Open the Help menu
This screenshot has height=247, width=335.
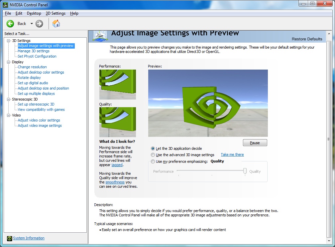point(74,13)
